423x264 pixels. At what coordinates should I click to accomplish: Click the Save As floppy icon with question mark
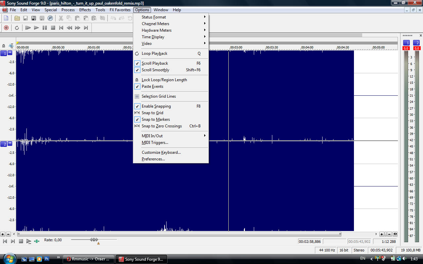coord(33,18)
